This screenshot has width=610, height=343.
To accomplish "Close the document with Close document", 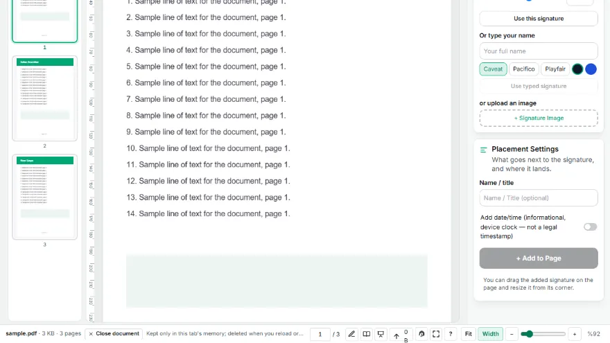I will point(114,334).
